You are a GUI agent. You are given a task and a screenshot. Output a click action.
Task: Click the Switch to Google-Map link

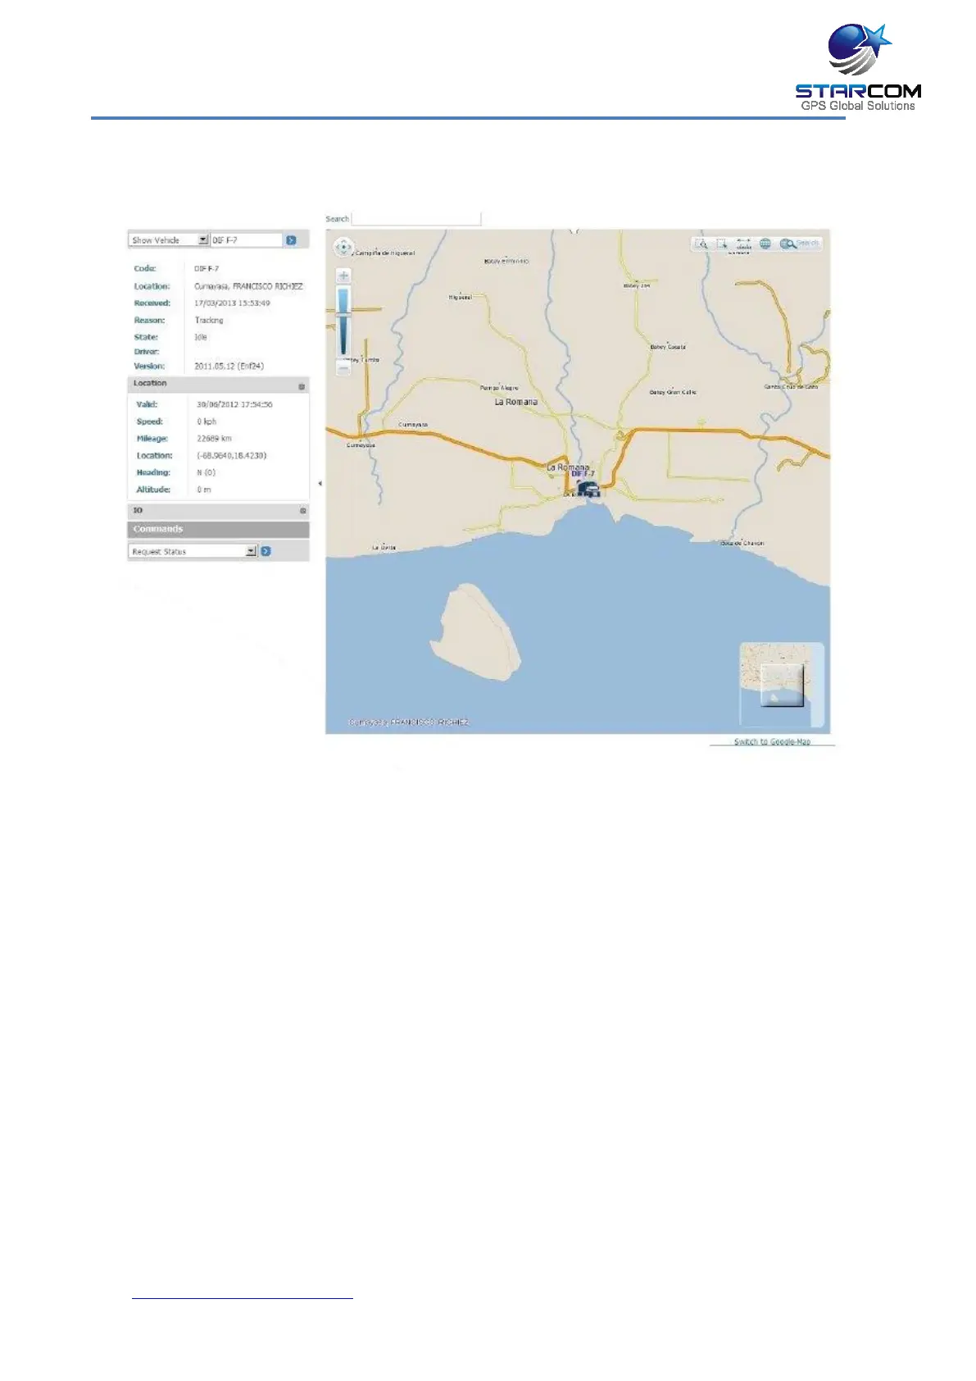(x=772, y=741)
